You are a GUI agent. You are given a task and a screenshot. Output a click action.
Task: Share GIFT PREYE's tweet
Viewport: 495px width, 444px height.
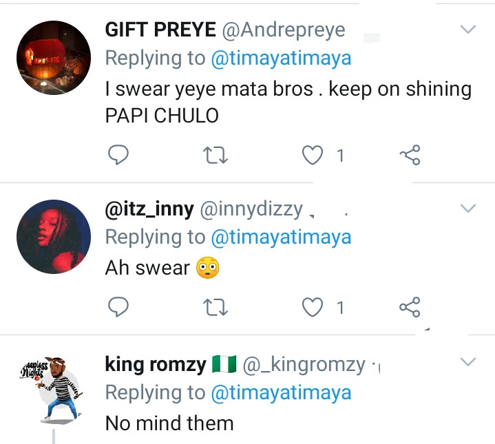coord(410,156)
